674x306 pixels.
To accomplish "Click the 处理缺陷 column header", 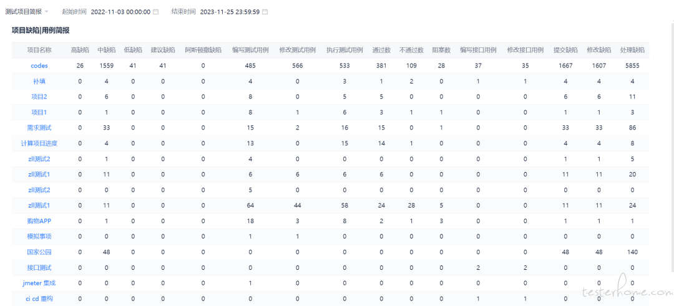I will click(632, 50).
